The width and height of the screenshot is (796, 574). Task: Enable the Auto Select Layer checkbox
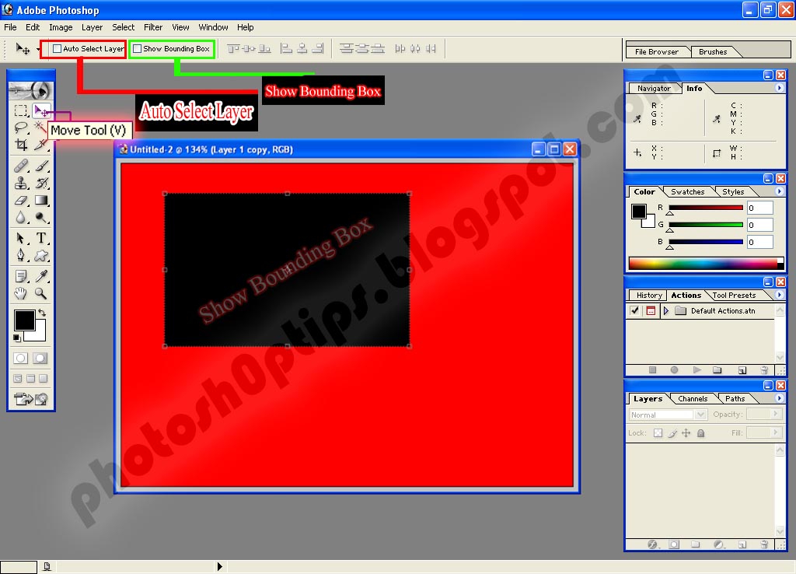pos(57,48)
